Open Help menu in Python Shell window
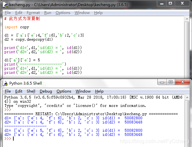 (x=99, y=91)
